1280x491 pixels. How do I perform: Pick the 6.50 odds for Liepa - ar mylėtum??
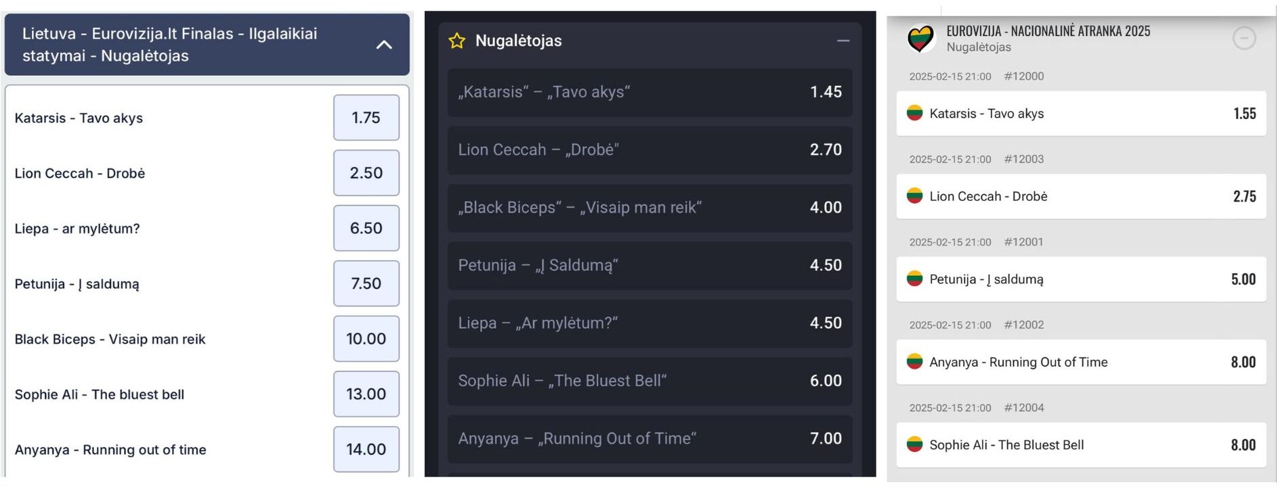coord(366,229)
